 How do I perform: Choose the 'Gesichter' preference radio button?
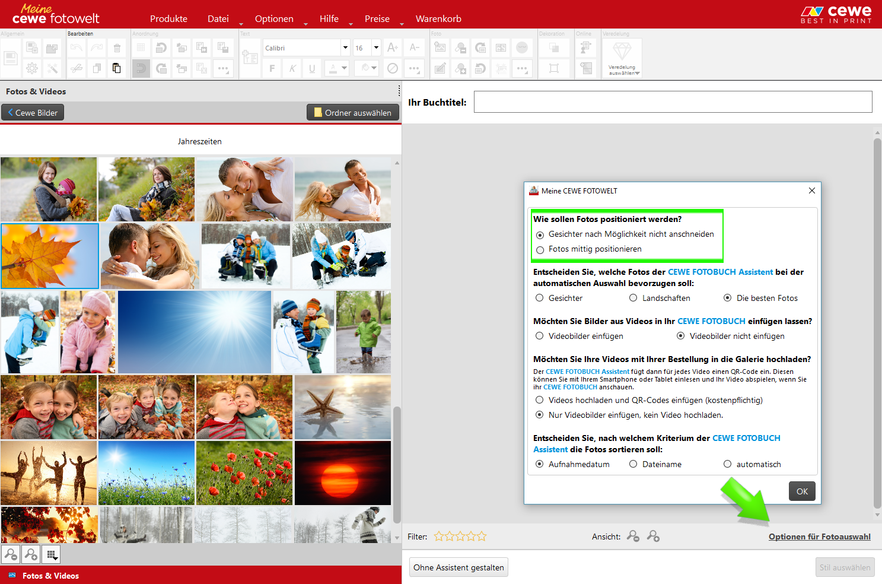coord(540,298)
